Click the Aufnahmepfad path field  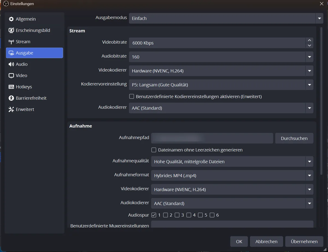pos(212,138)
